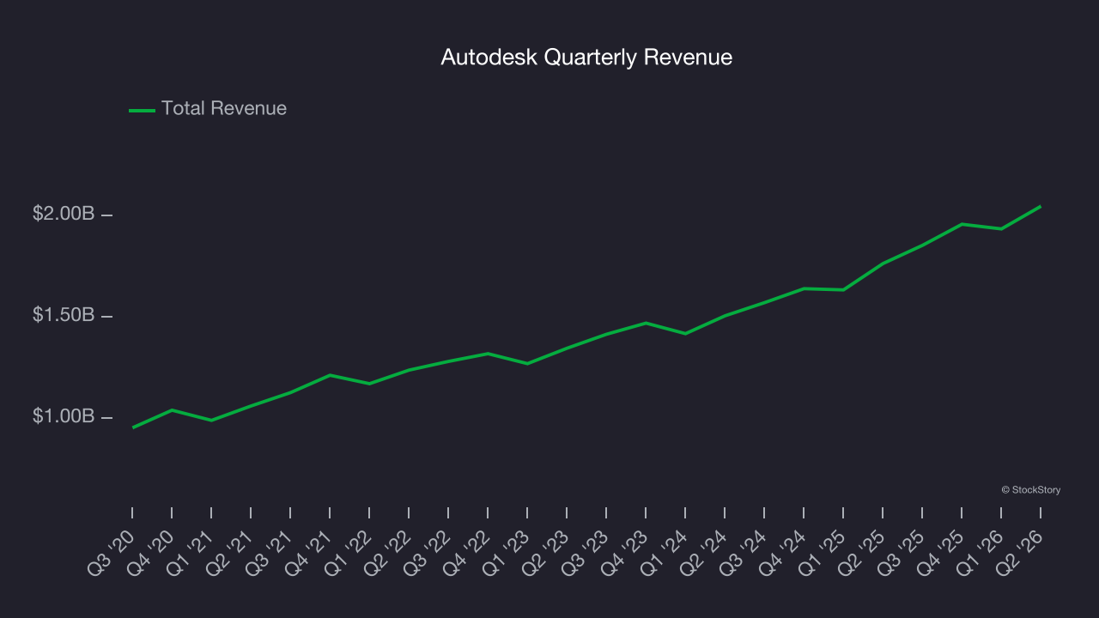Image resolution: width=1099 pixels, height=618 pixels.
Task: Click the Q4 '20 x-axis label
Action: [152, 552]
